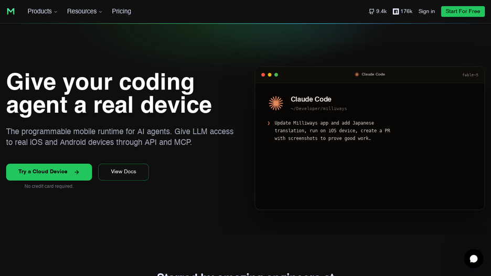Click Try a Cloud Device button

49,172
